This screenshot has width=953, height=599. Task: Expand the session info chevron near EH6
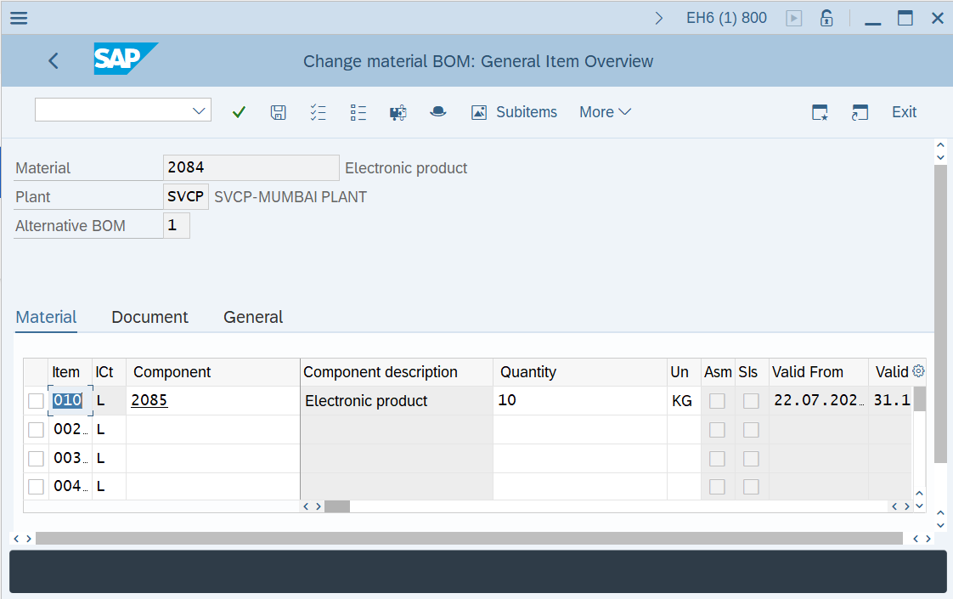click(x=659, y=18)
